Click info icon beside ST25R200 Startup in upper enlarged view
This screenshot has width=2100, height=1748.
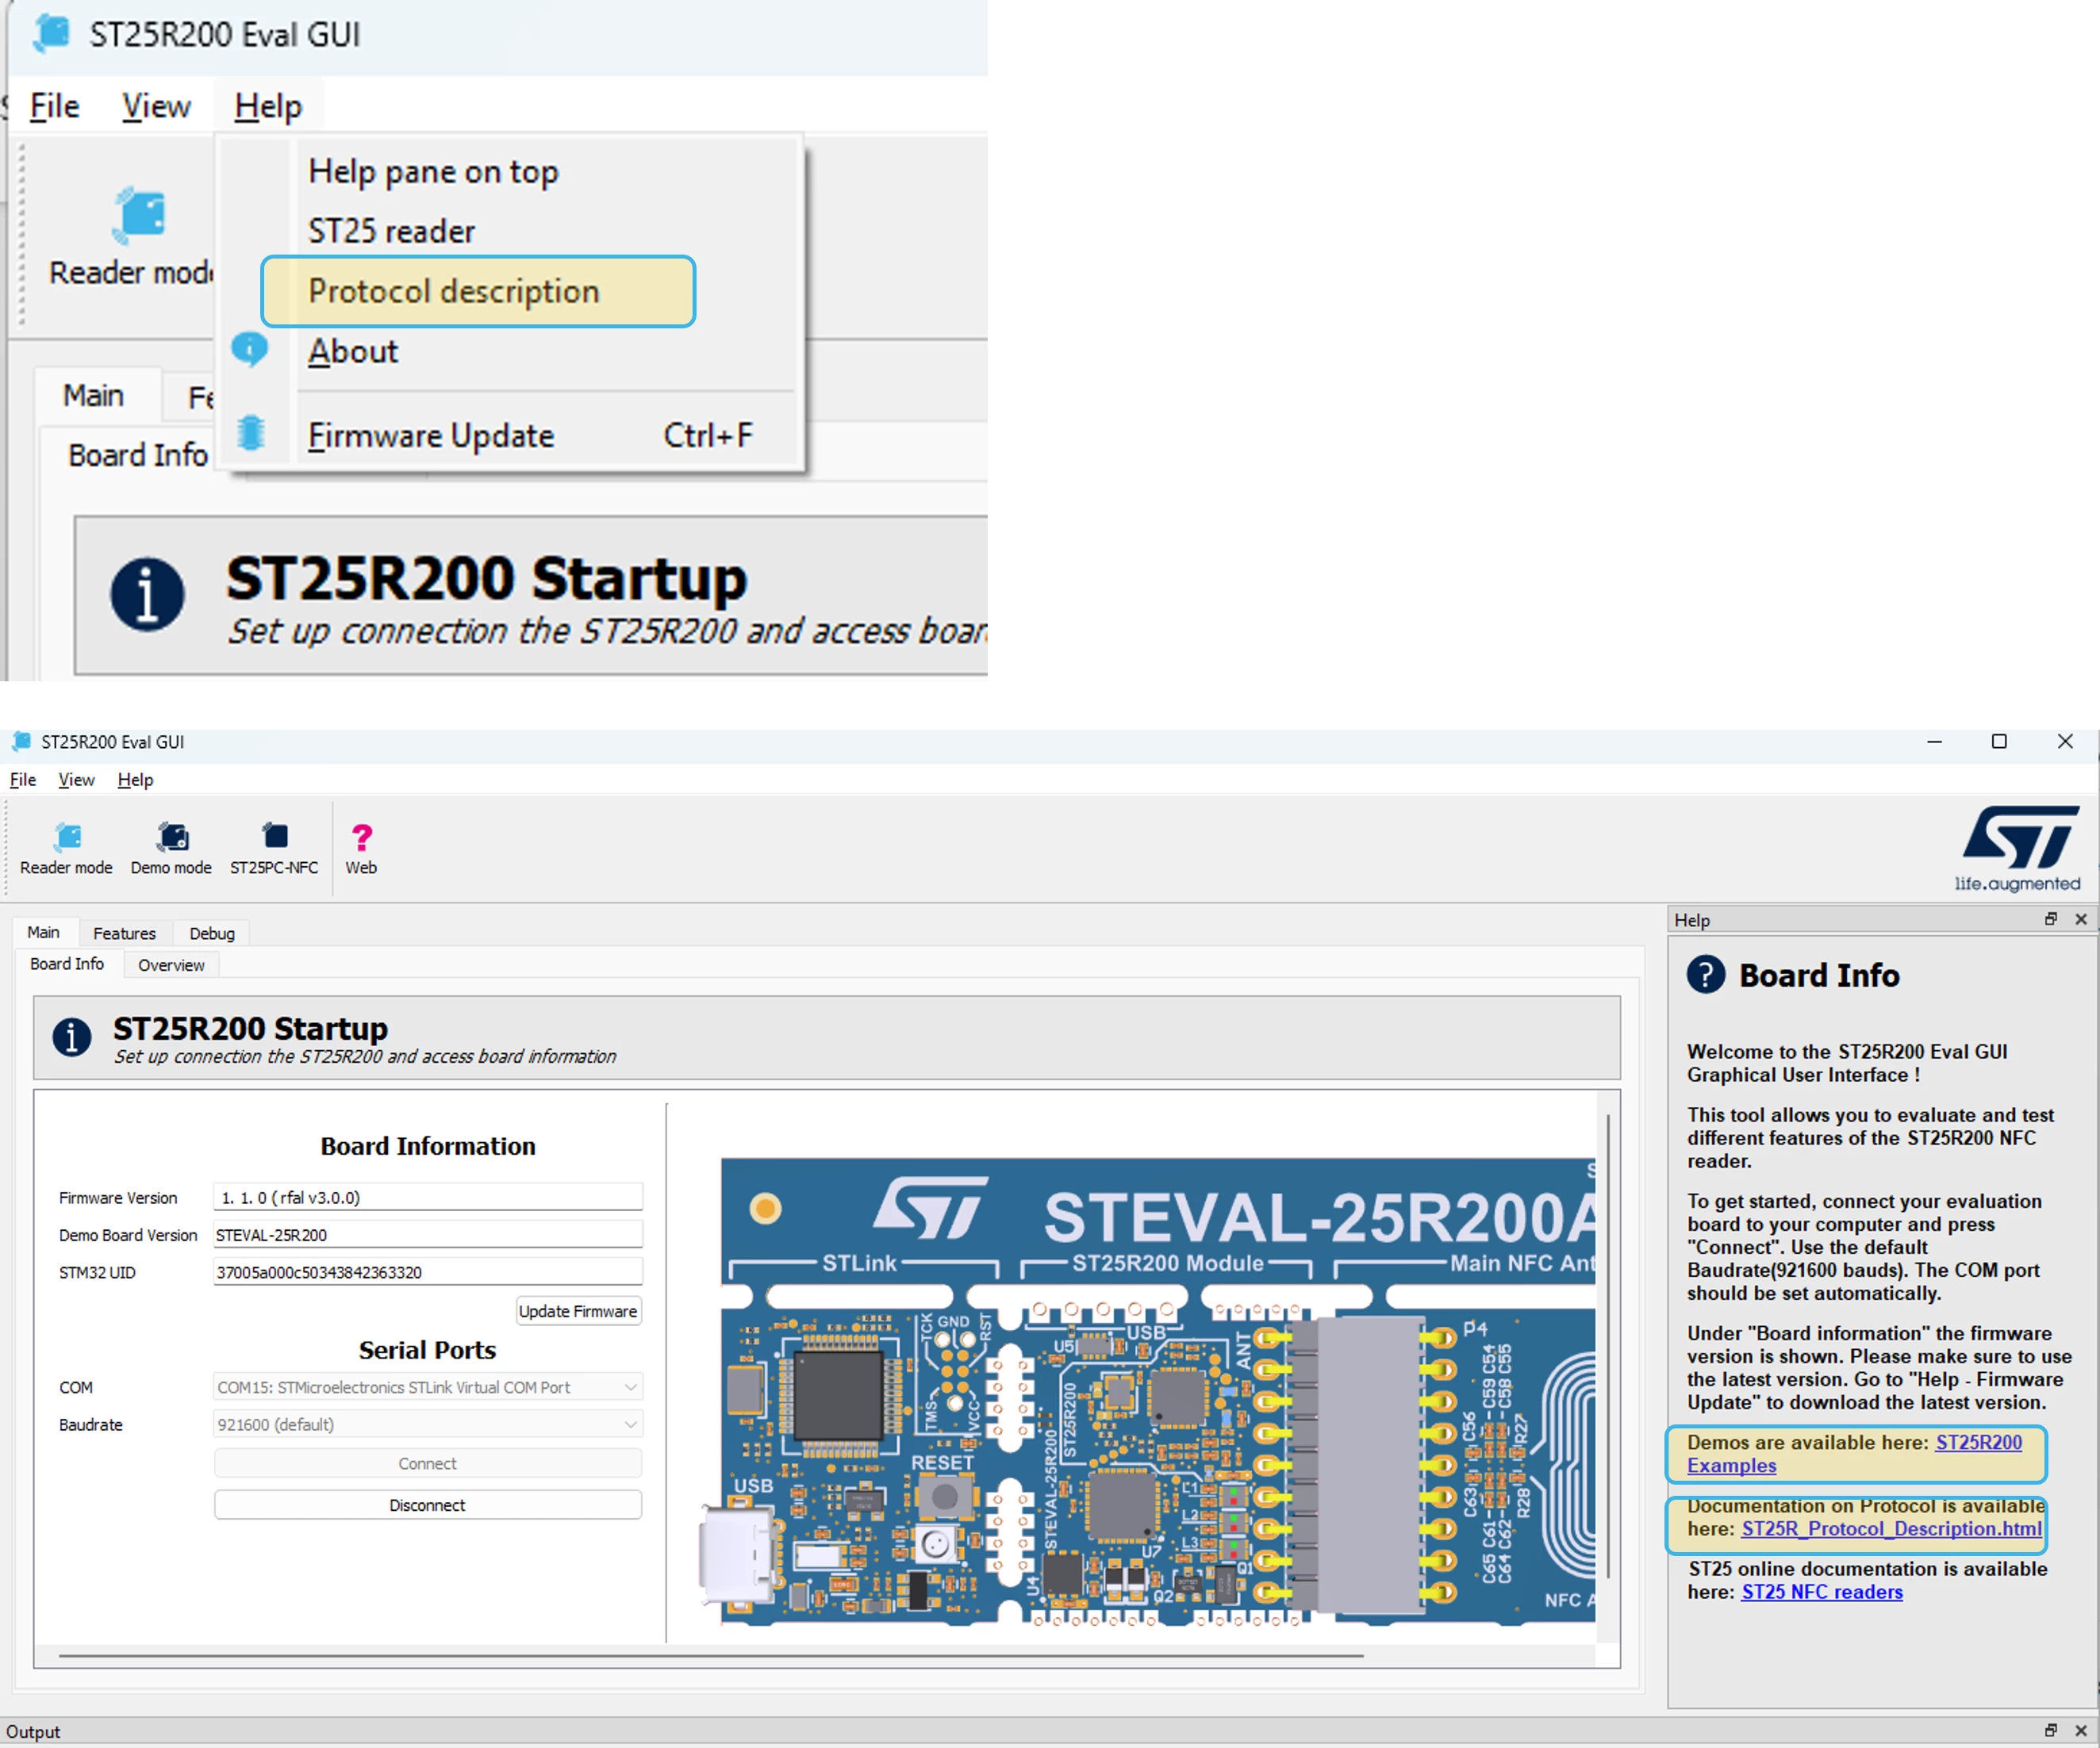[147, 594]
